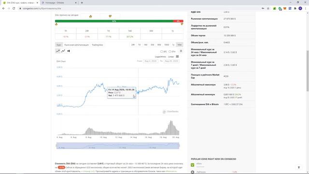309x174 pixels.
Task: Open the Рыночная капитализация chart tab
Action: click(76, 45)
